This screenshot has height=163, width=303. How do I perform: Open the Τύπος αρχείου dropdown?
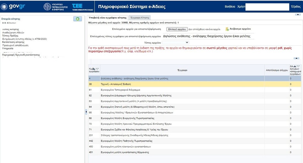pyautogui.click(x=175, y=42)
